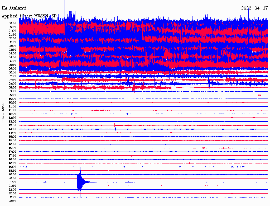The height and width of the screenshot is (206, 270).
Task: Select the 06:30 time label
Action: point(12,72)
